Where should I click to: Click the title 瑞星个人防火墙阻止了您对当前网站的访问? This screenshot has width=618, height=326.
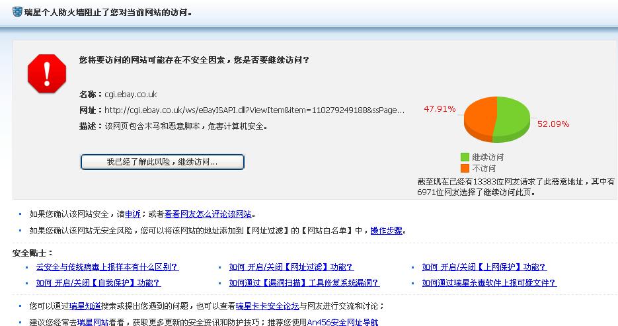pos(108,12)
